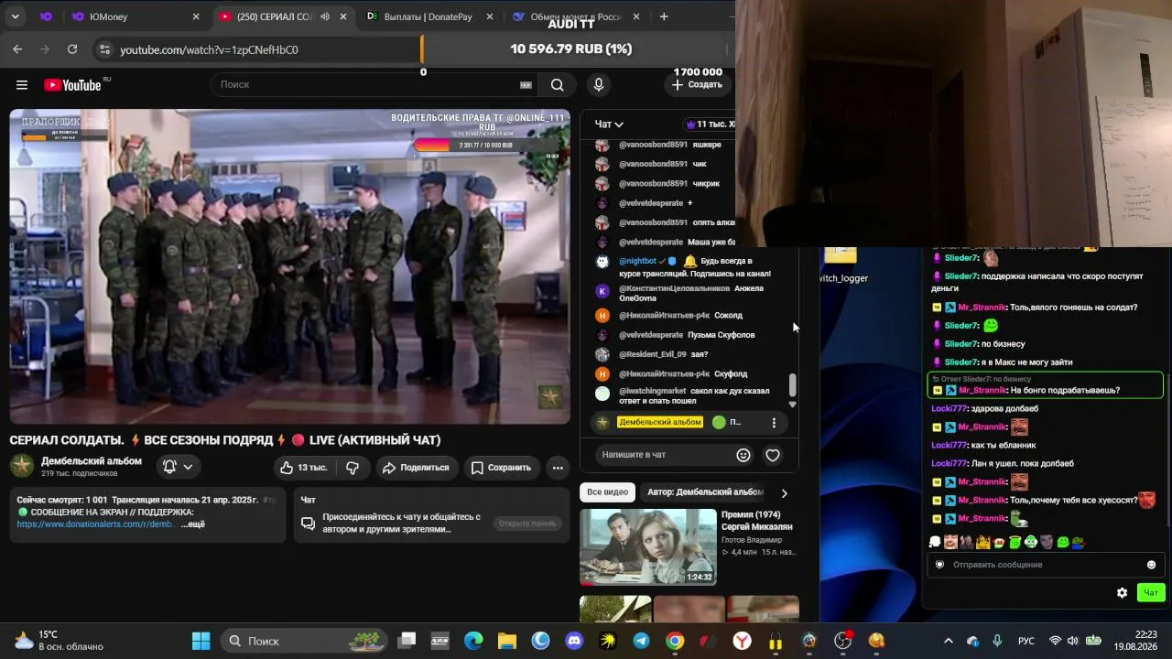The height and width of the screenshot is (659, 1172).
Task: Save video with the Сохранить button
Action: 501,468
